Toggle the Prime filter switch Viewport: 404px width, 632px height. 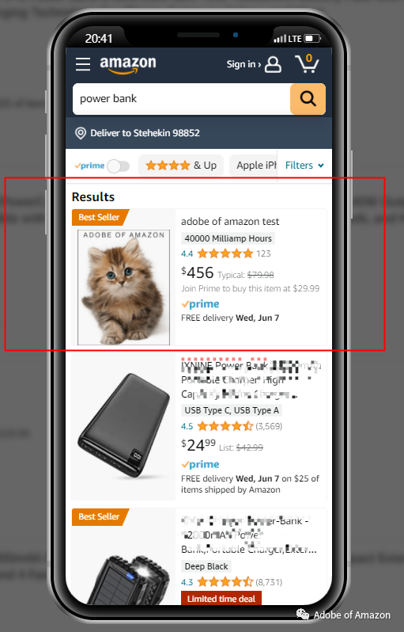click(x=118, y=166)
